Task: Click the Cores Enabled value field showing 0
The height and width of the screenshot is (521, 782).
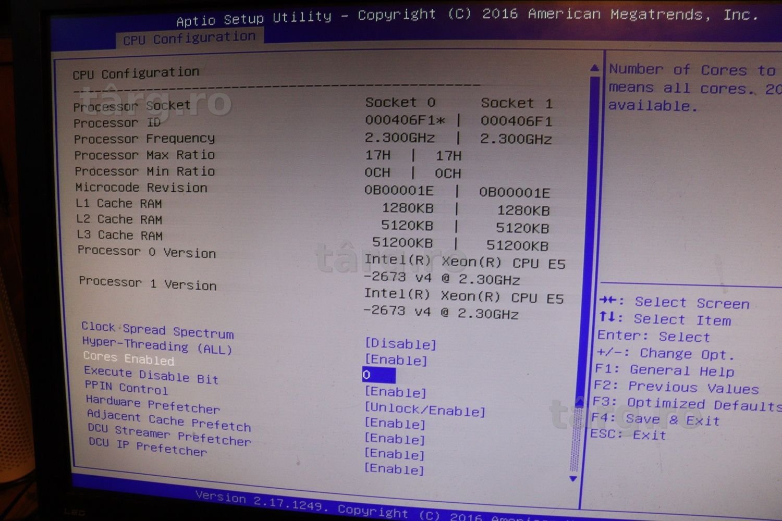Action: [379, 375]
